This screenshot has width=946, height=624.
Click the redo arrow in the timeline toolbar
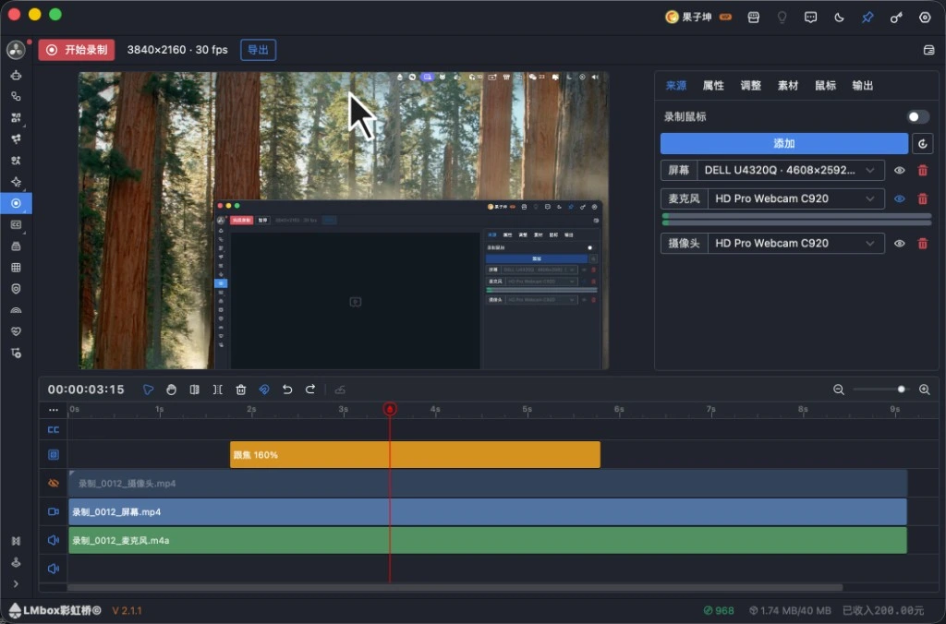pos(310,390)
